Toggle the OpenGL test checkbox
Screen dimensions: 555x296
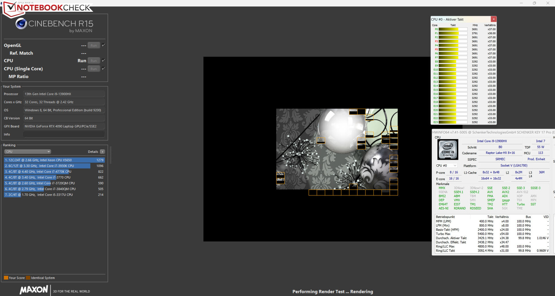[103, 45]
